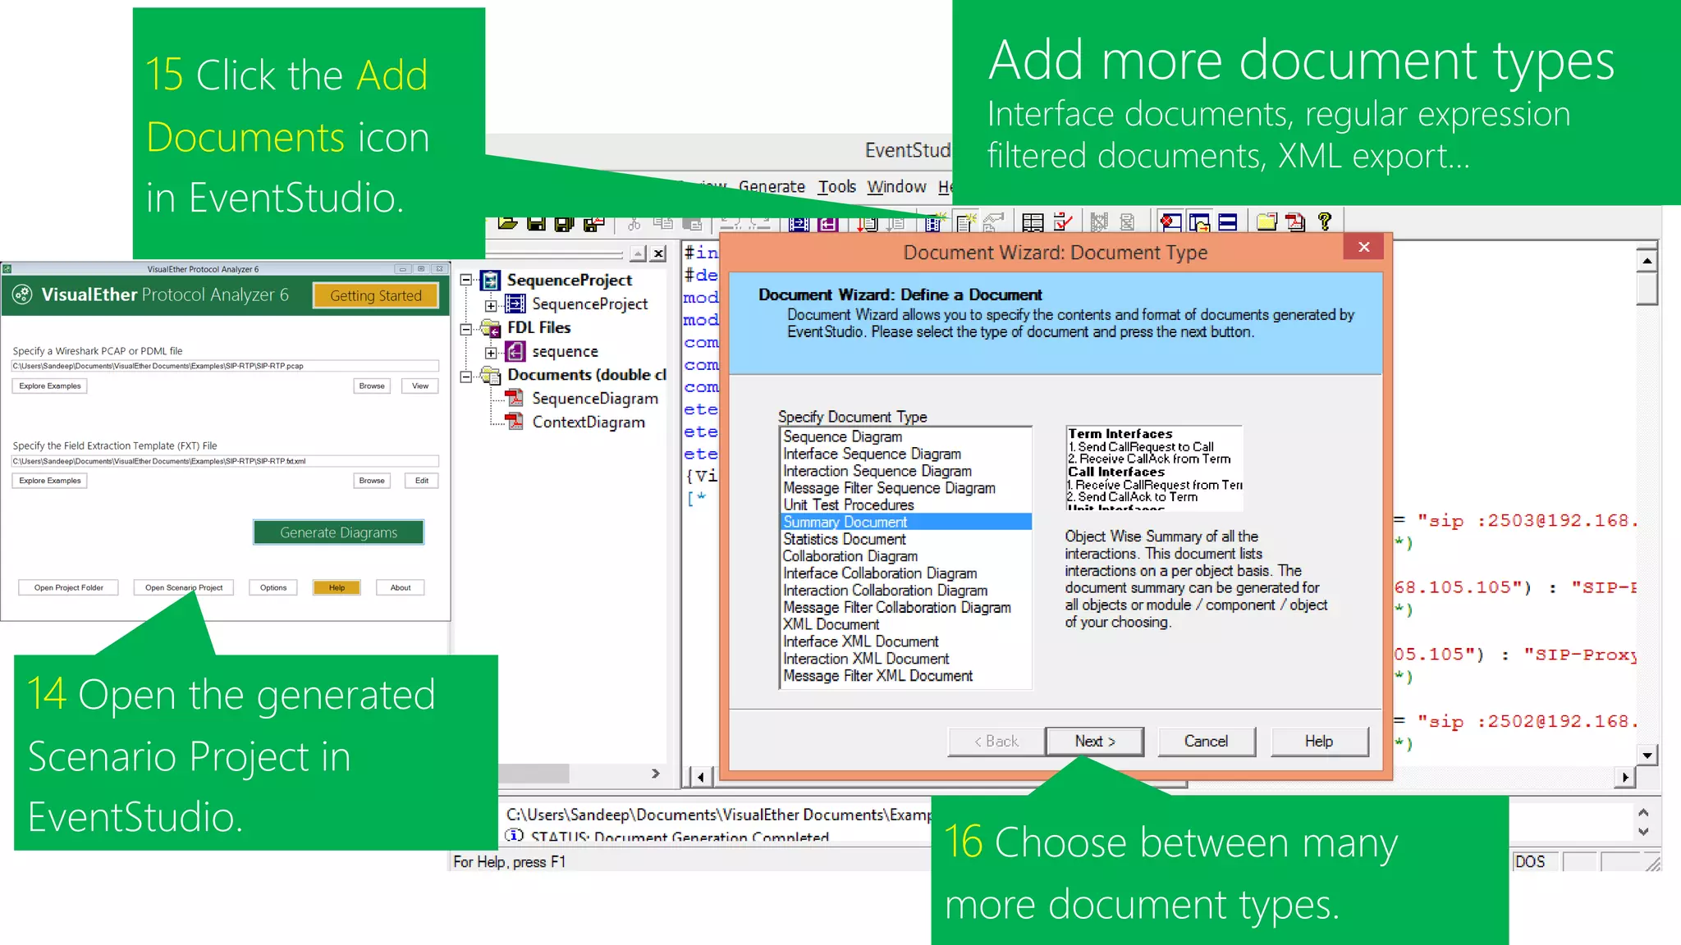Open the Window menu
Screen dimensions: 1681x945
[x=896, y=187]
